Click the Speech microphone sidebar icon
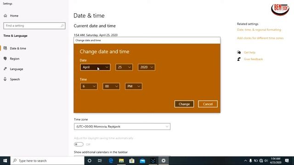The image size is (294, 165). (x=5, y=79)
